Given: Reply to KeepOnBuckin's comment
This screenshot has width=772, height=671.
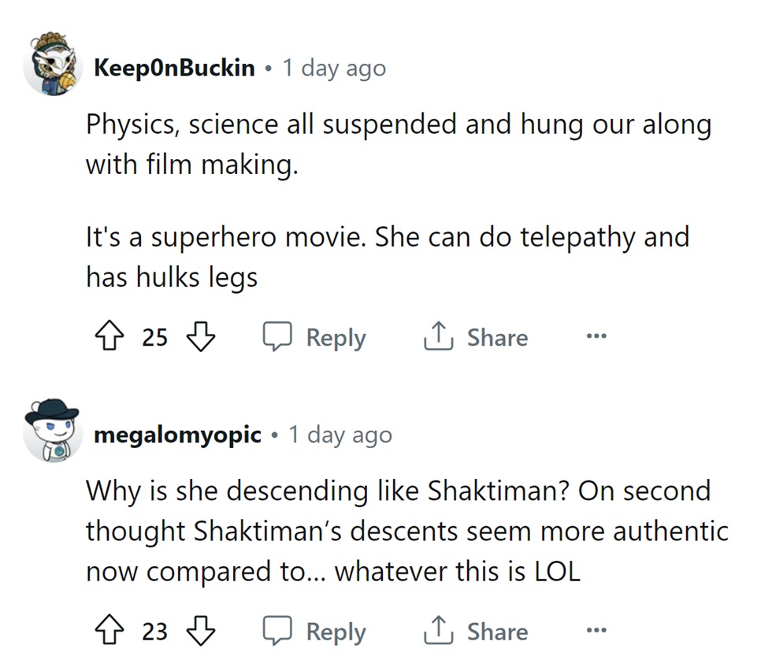Looking at the screenshot, I should click(x=314, y=338).
